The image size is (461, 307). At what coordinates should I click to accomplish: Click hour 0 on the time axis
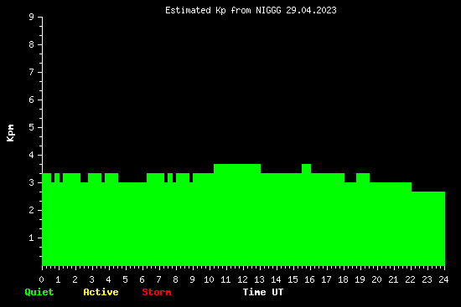(x=41, y=279)
